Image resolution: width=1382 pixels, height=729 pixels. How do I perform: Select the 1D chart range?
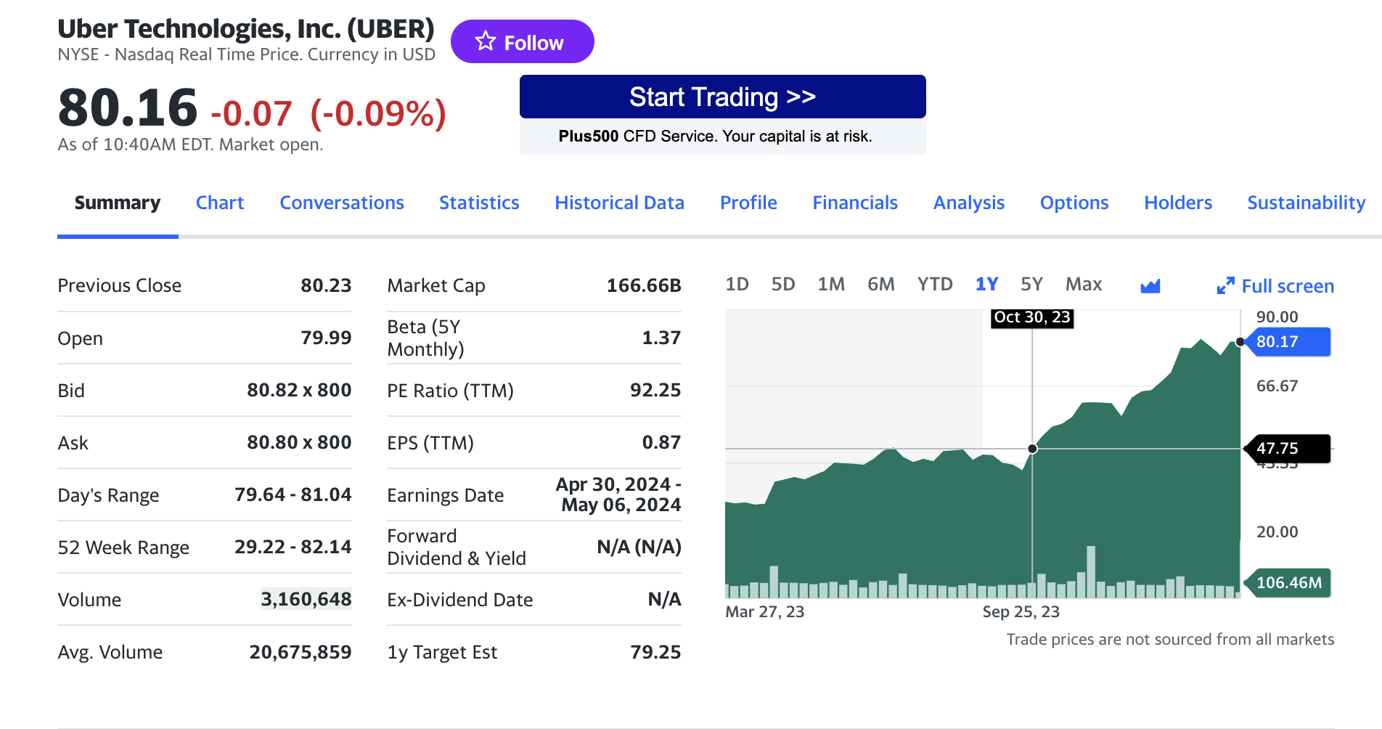(x=737, y=284)
